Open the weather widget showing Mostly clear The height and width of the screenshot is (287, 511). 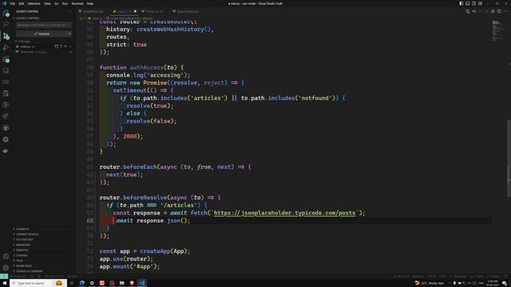[429, 283]
